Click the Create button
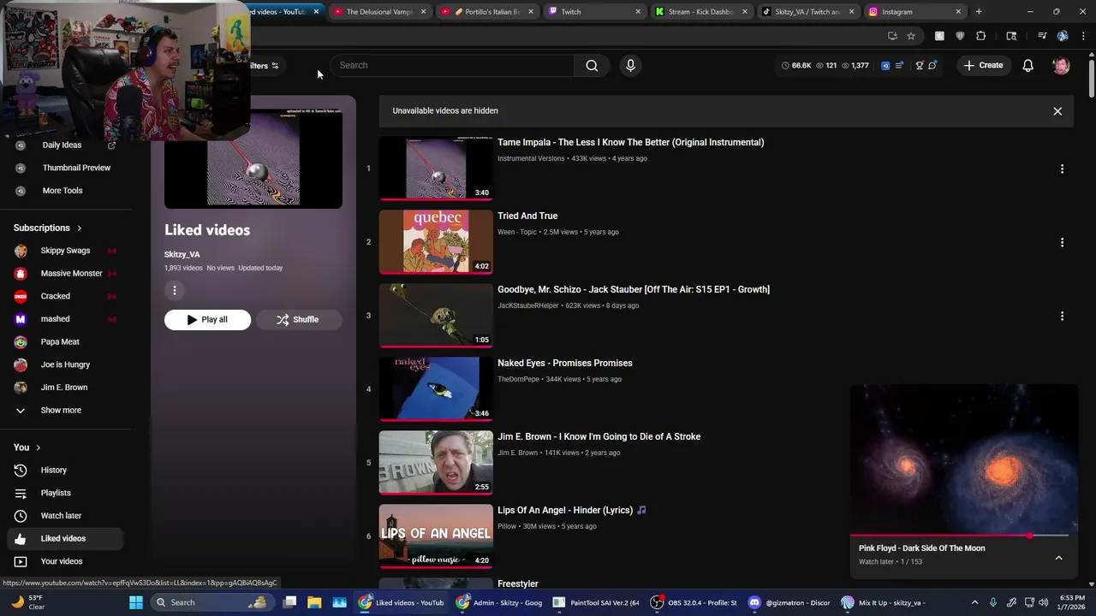 pos(984,66)
